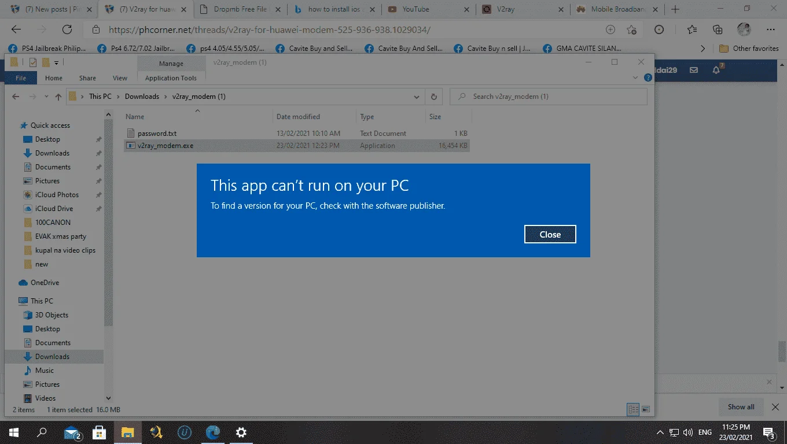Click New folder icon in Explorer title bar
The width and height of the screenshot is (787, 444).
[x=46, y=62]
